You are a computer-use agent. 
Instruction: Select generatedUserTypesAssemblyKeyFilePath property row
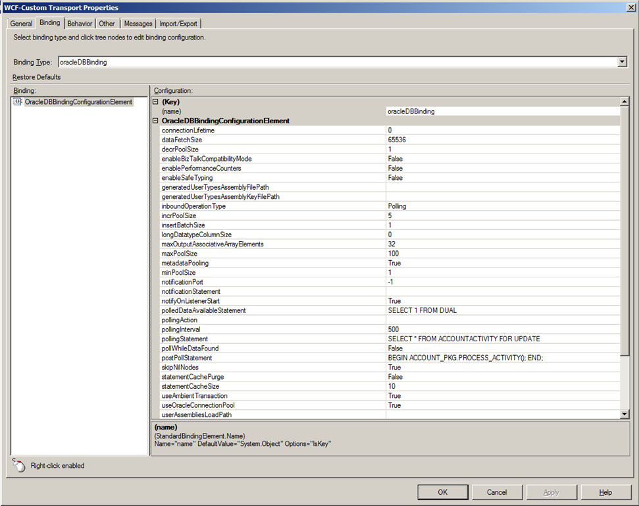pyautogui.click(x=390, y=197)
